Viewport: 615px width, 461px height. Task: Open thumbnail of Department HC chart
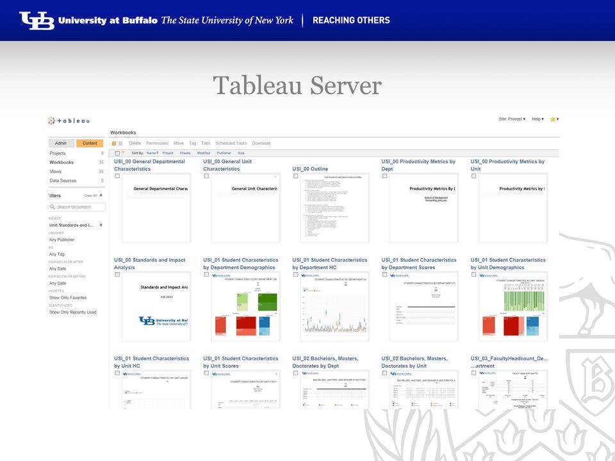pos(334,307)
